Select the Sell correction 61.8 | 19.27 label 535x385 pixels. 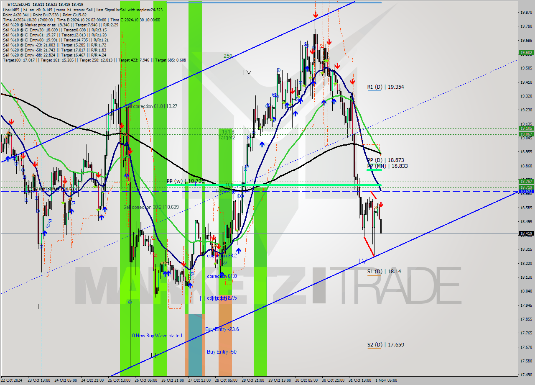(151, 106)
